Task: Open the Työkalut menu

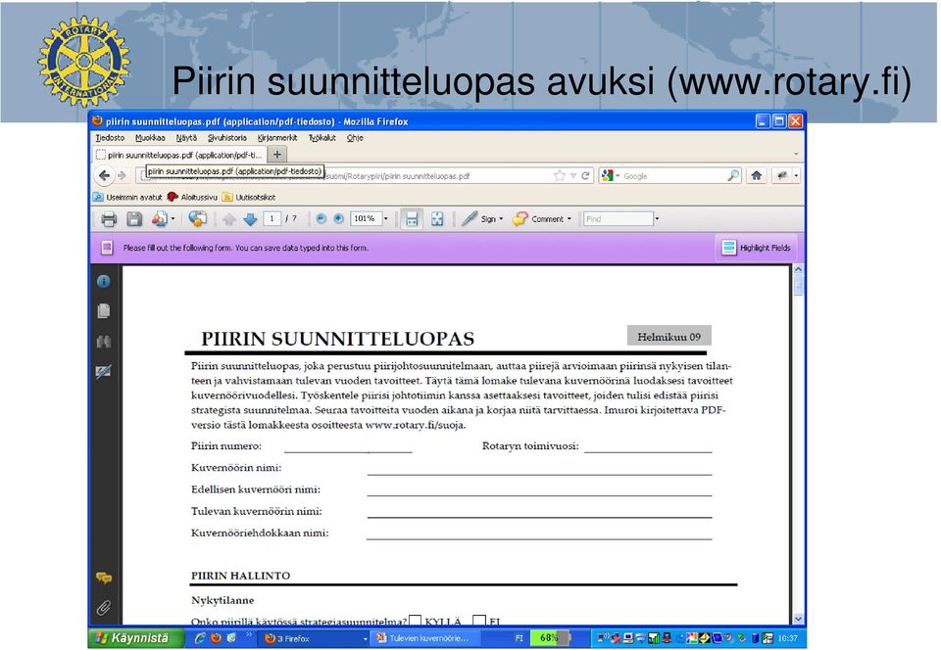Action: 322,138
